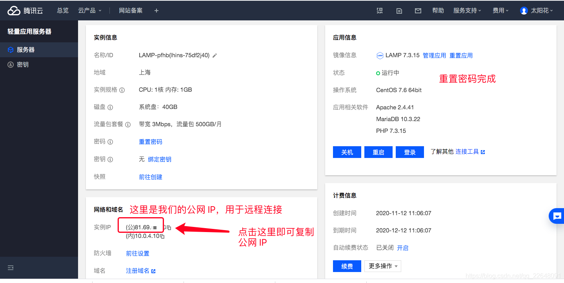Collapse the sidebar with bottom icon
The image size is (564, 283).
(11, 268)
